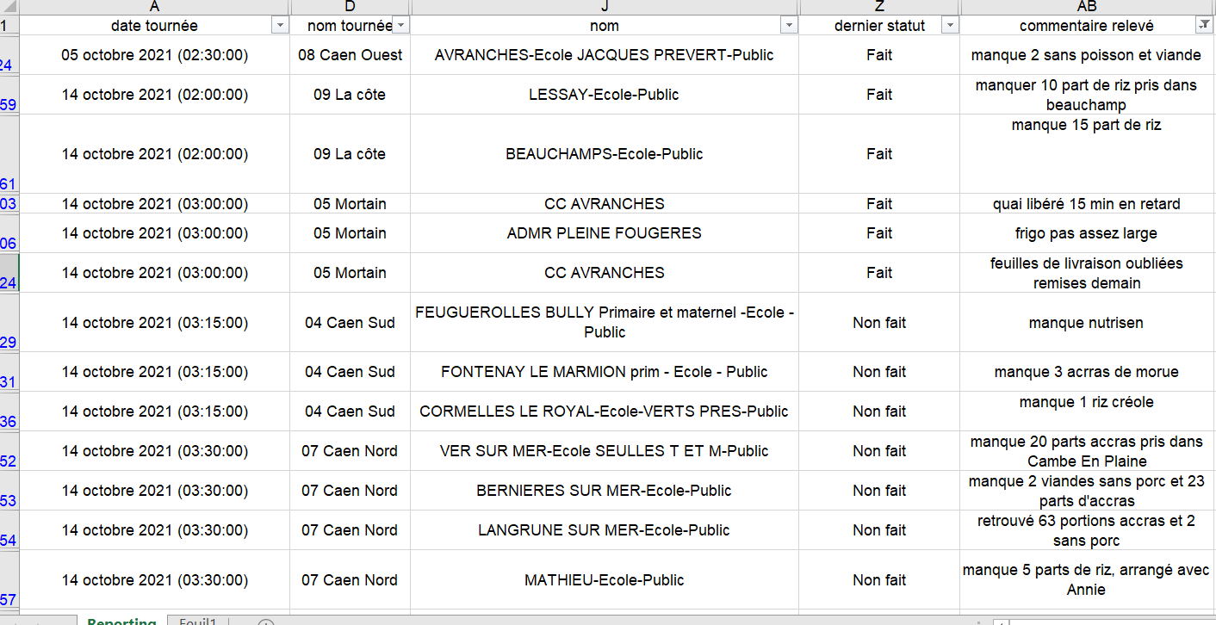Select comment 'retrouvé 63 portions accras et 2 sans porc'
Image resolution: width=1216 pixels, height=625 pixels.
coord(1087,530)
